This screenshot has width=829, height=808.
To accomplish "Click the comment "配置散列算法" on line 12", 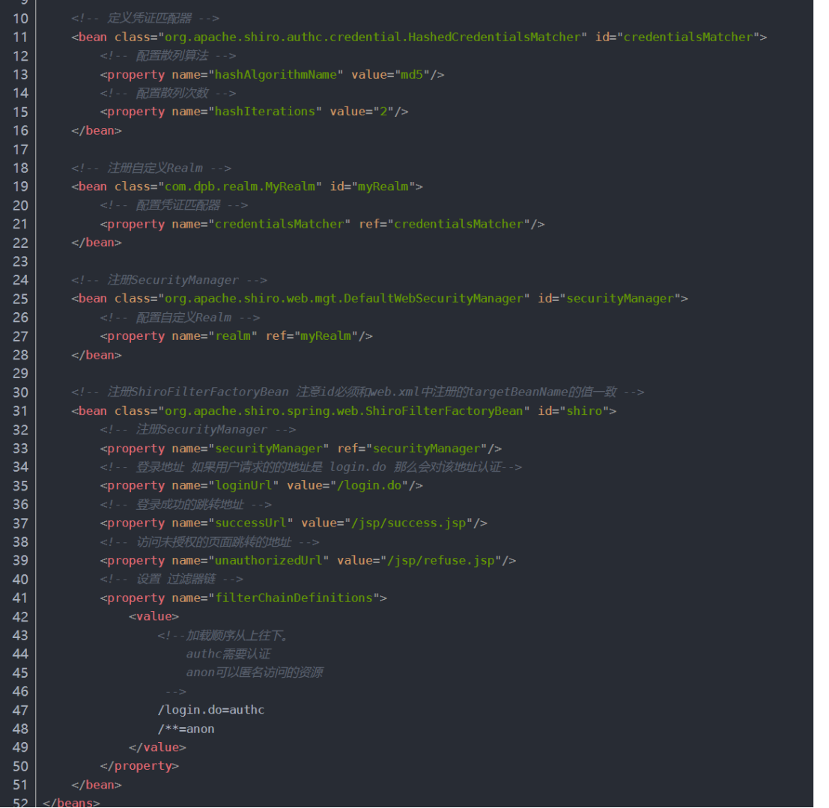I will pyautogui.click(x=171, y=56).
